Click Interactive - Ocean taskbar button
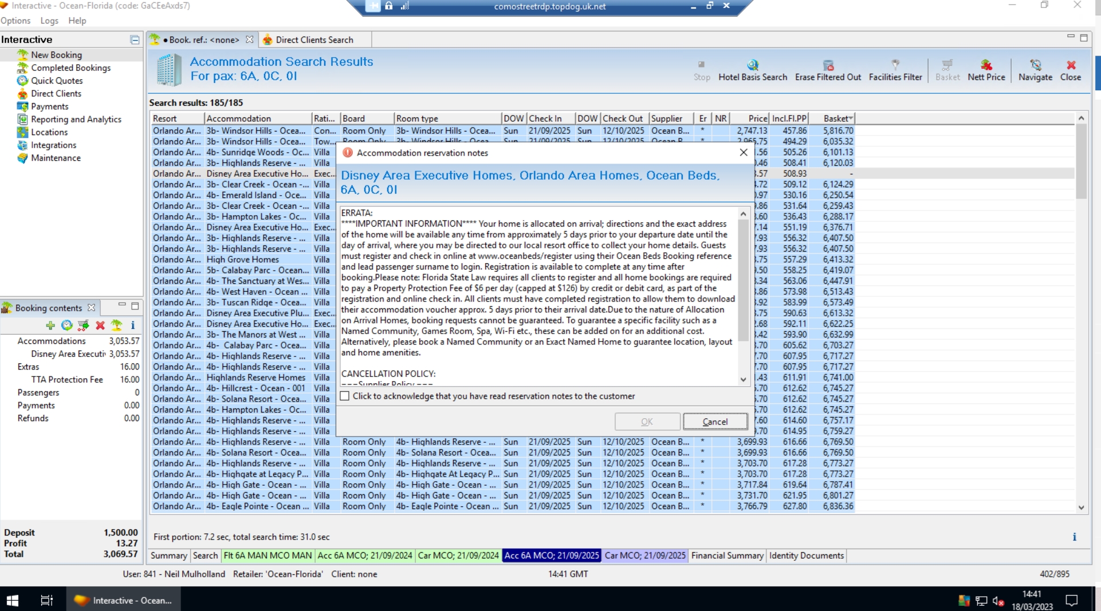 coord(123,600)
